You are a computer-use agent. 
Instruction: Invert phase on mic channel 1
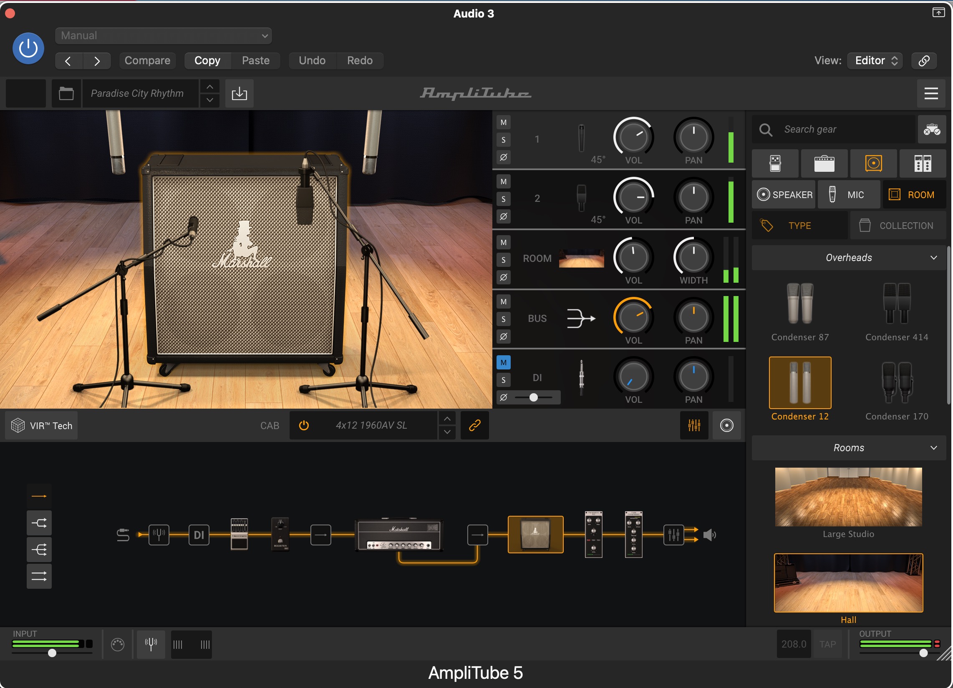click(503, 158)
